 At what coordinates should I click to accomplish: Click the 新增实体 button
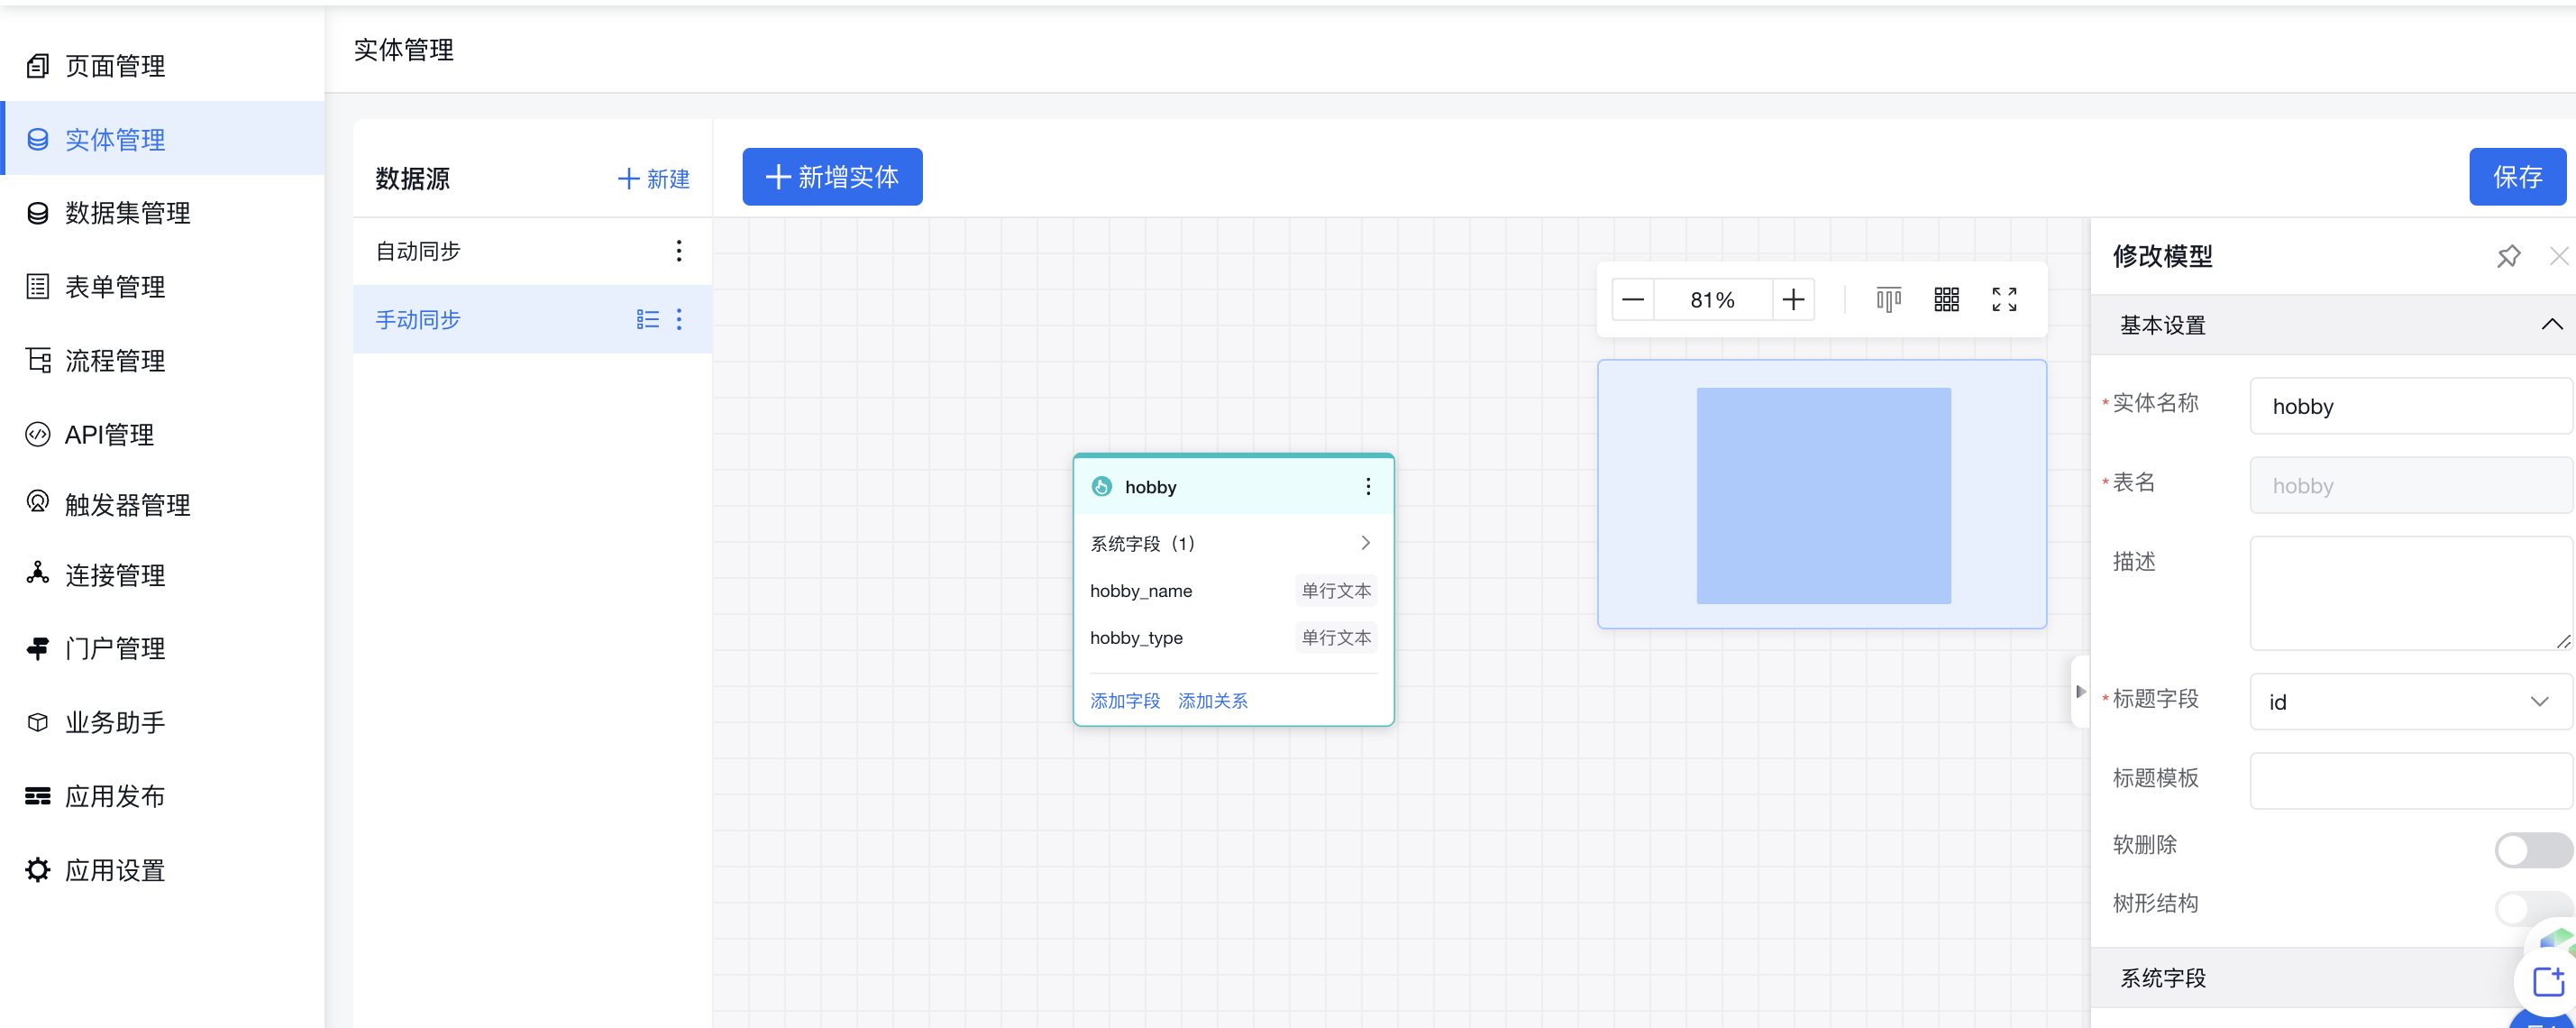click(x=832, y=177)
